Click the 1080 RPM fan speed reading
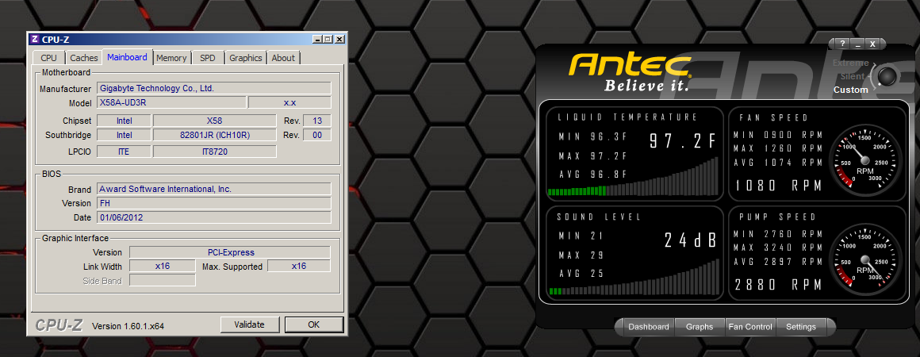 [x=778, y=186]
